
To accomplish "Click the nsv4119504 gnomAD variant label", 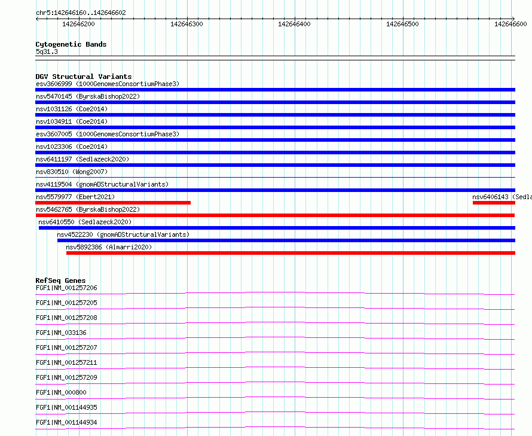I will click(x=102, y=184).
